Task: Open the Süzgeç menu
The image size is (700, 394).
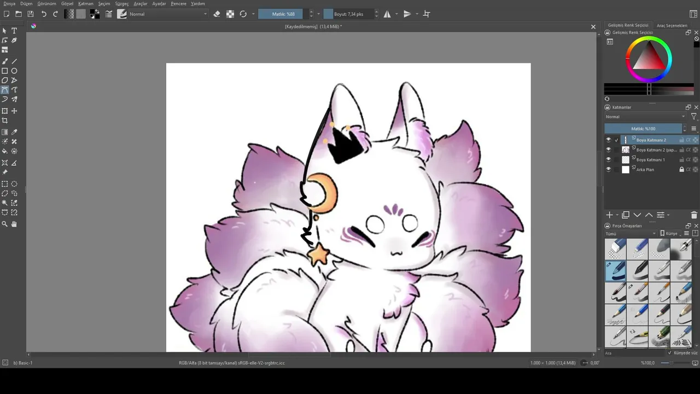Action: click(x=122, y=4)
